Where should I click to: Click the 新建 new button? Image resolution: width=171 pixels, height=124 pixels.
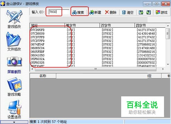95,12
